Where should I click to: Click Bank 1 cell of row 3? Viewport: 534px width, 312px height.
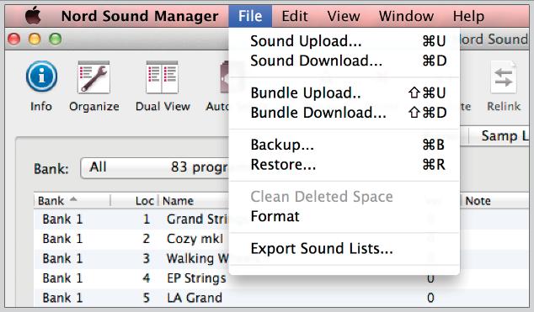coord(62,258)
